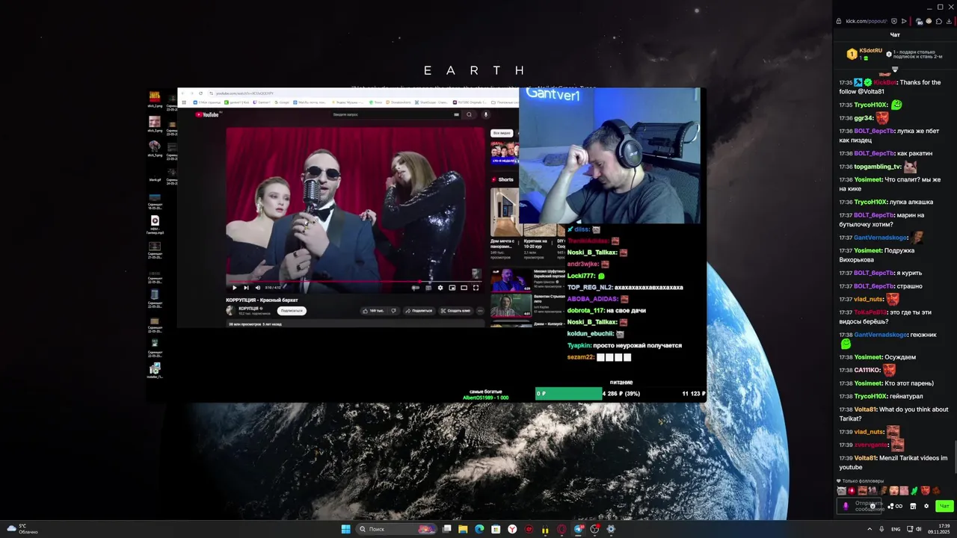
Task: Expand the system tray hidden icons chevron
Action: pyautogui.click(x=869, y=529)
